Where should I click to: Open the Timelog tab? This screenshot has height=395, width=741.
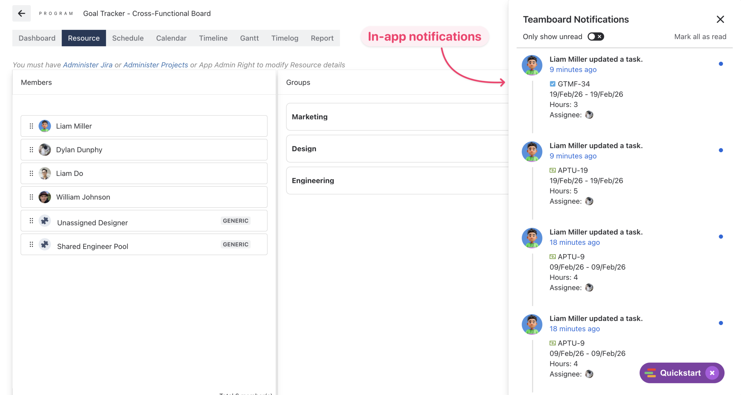[285, 38]
